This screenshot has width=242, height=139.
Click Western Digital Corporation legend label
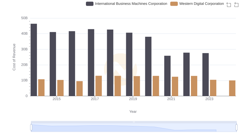(201, 4)
